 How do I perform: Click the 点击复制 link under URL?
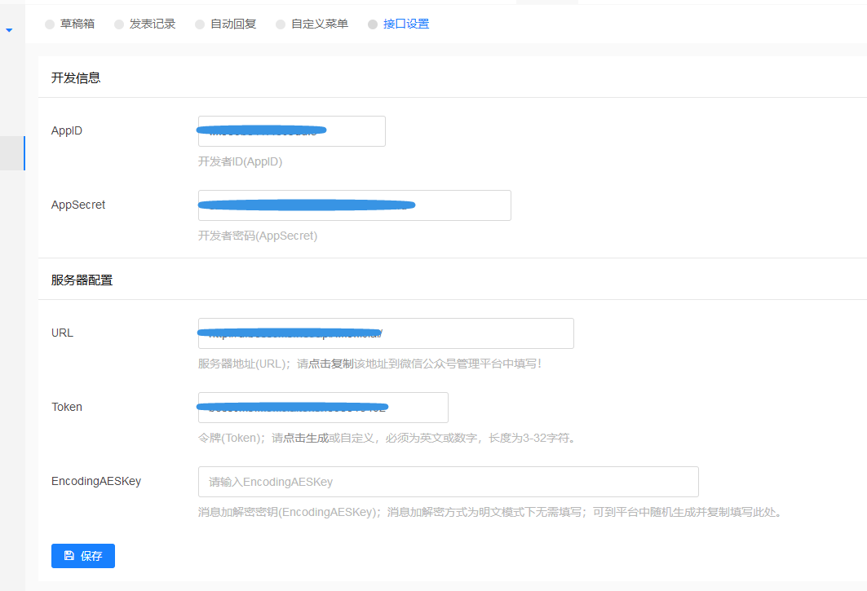tap(331, 364)
